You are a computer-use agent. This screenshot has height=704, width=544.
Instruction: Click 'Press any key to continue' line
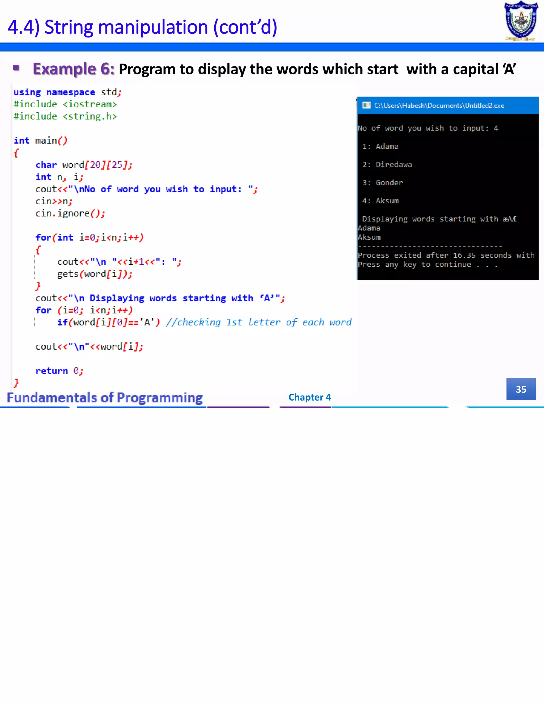[x=428, y=265]
